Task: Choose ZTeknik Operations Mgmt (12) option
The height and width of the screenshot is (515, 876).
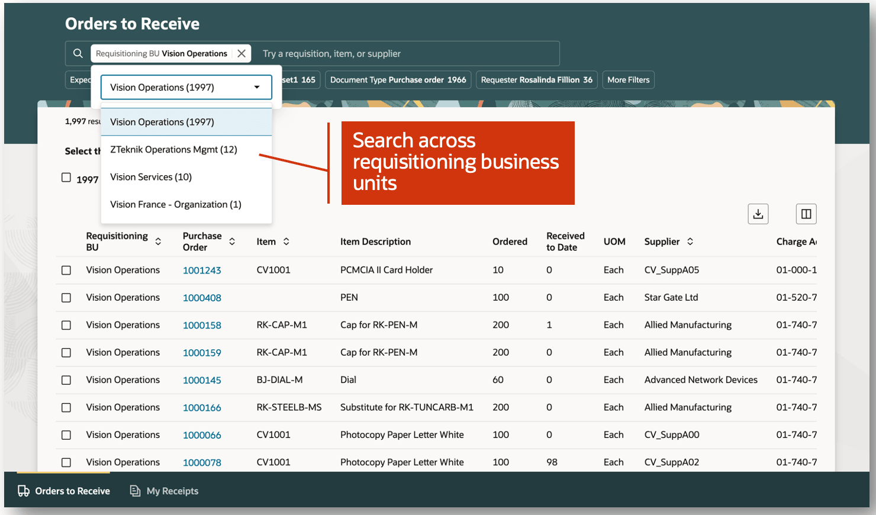Action: tap(186, 149)
